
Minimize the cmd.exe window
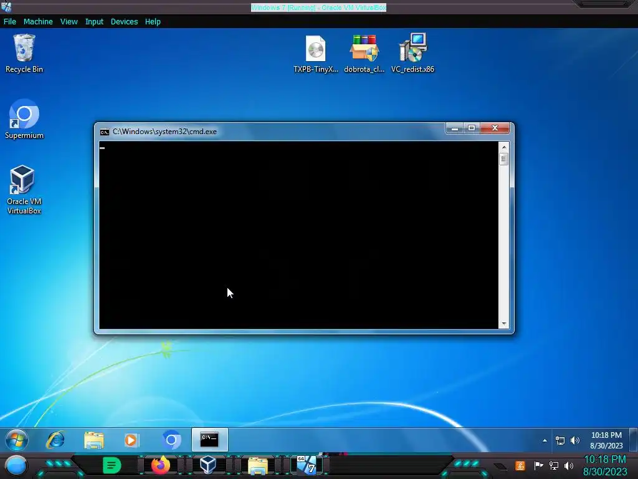[455, 128]
